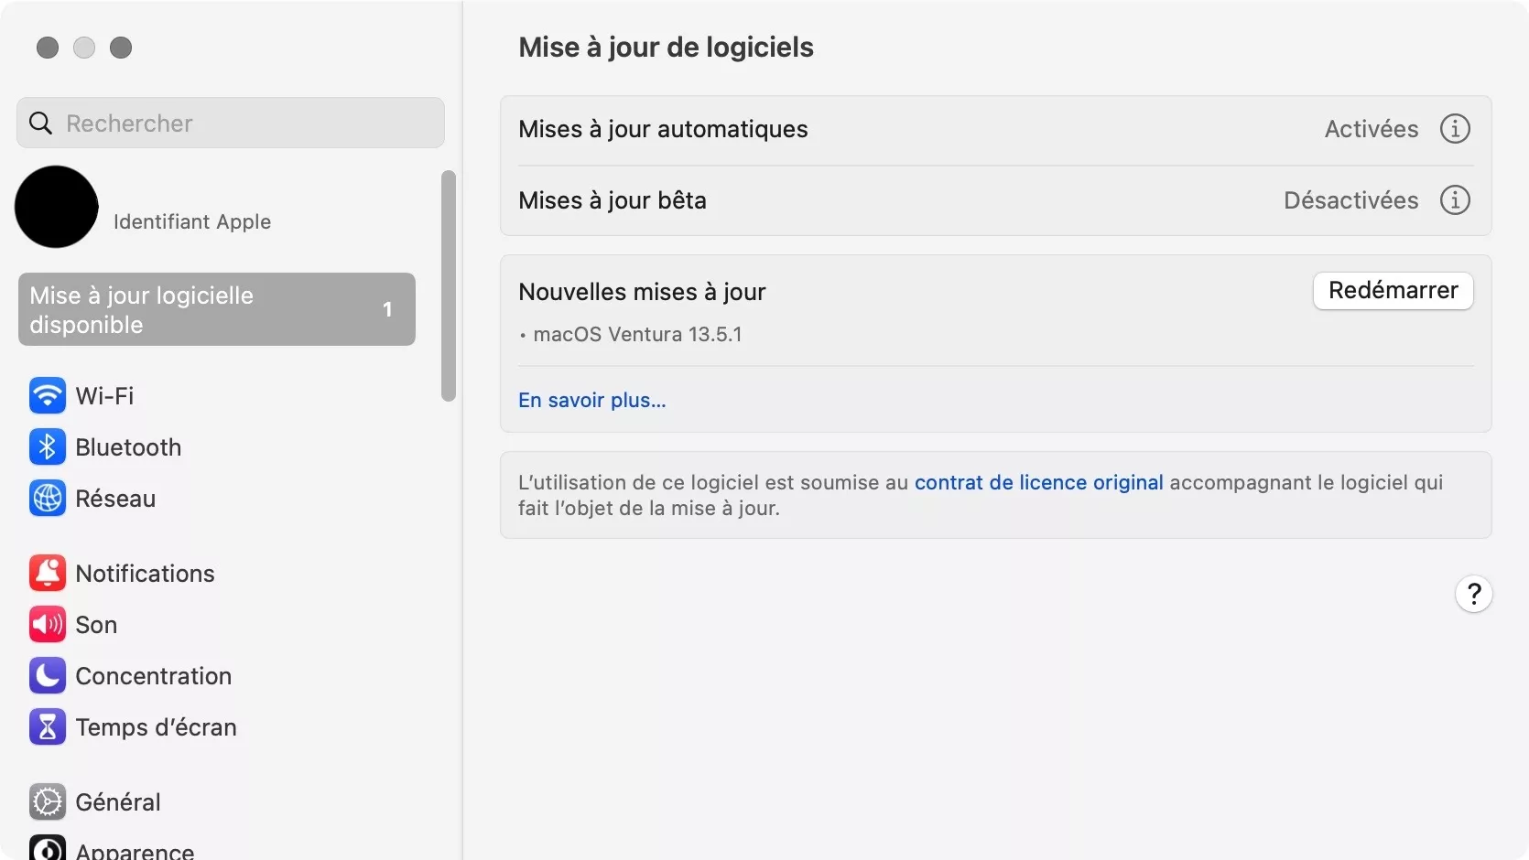Click the Son speaker icon

click(x=48, y=625)
